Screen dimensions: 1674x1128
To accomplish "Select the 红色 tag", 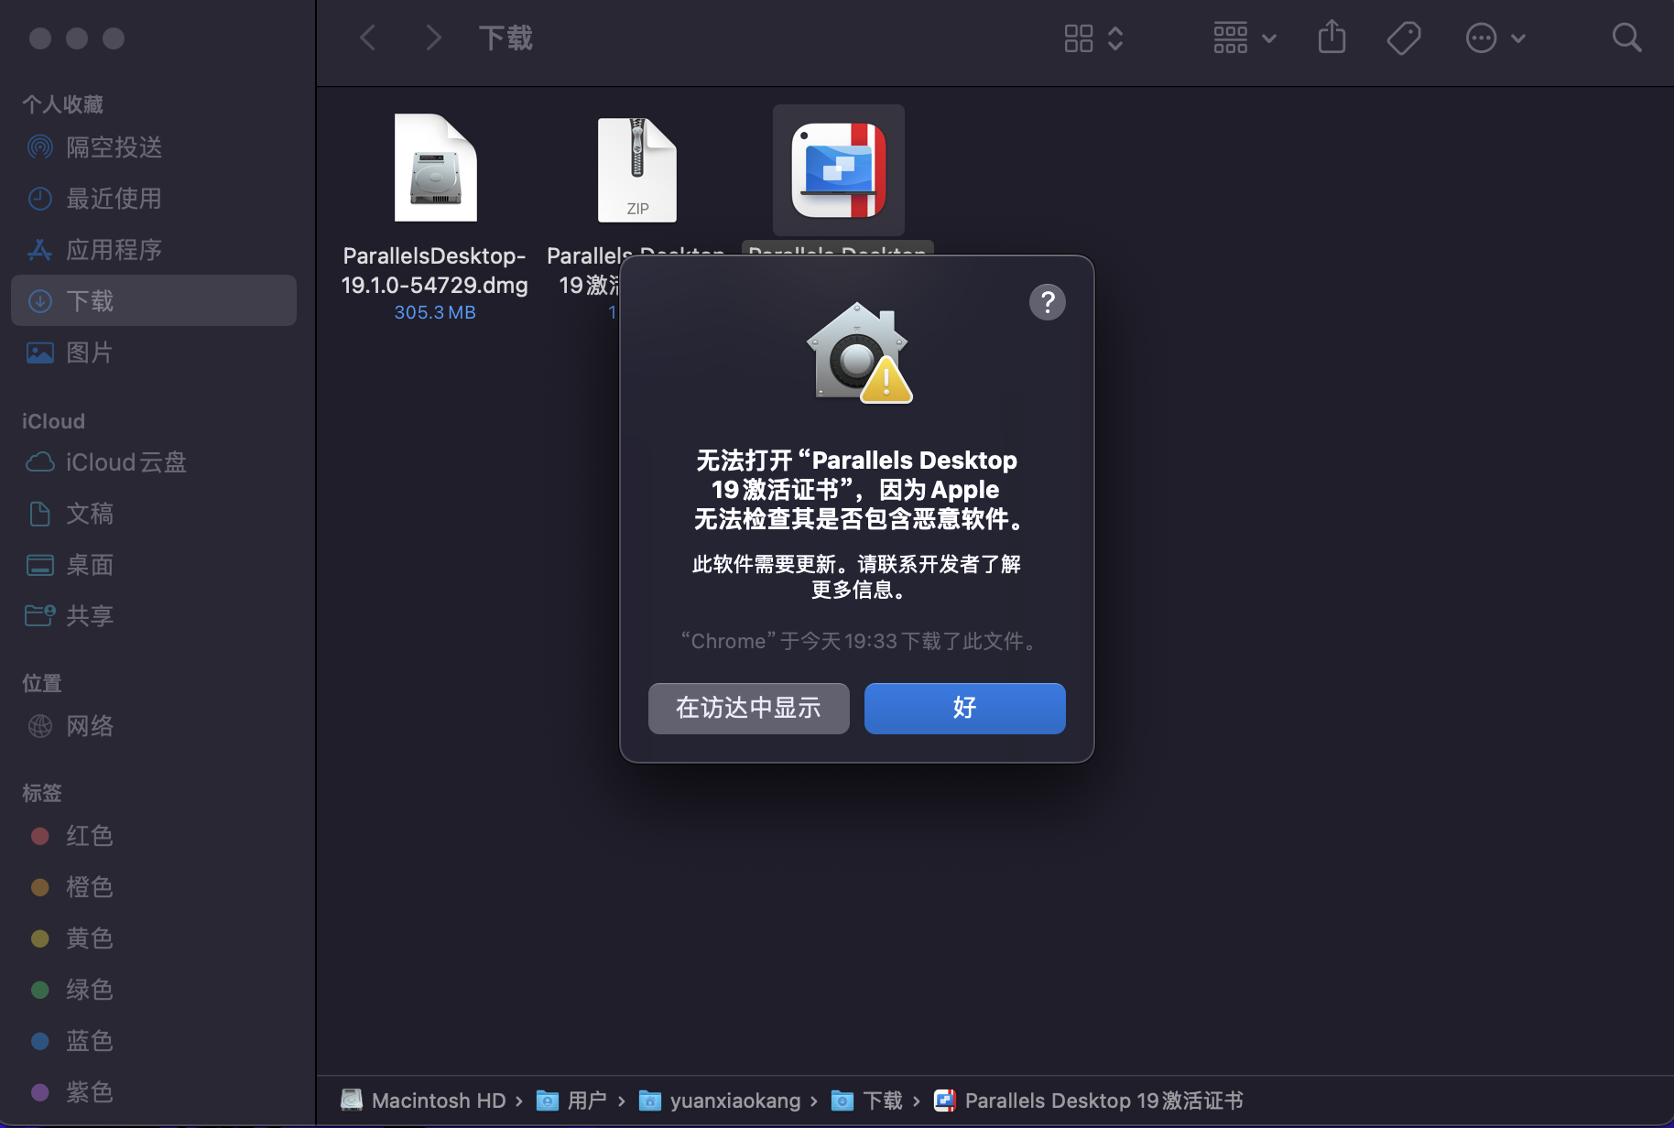I will pyautogui.click(x=154, y=836).
